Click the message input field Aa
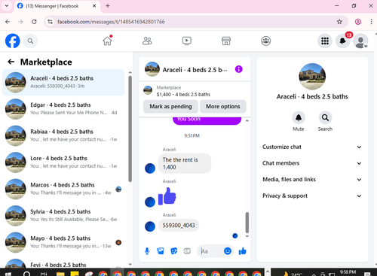 pos(210,251)
